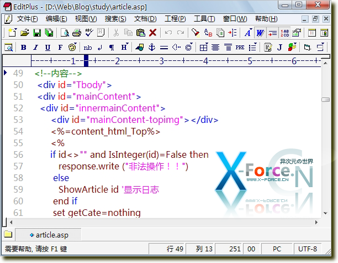
Task: Open the Directory window icon
Action: tap(312, 33)
